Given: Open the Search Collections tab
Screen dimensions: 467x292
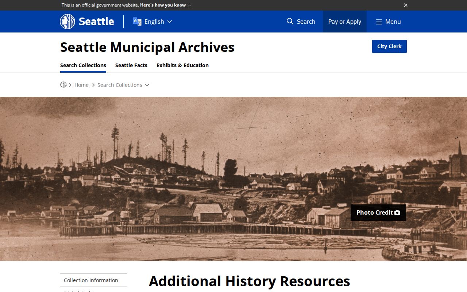Looking at the screenshot, I should (x=83, y=65).
